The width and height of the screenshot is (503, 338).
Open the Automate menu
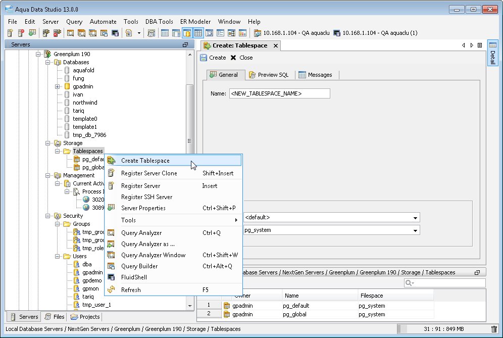[x=103, y=22]
